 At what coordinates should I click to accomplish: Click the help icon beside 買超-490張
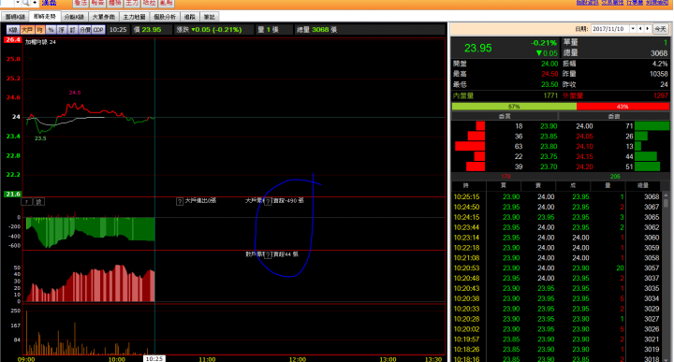268,201
